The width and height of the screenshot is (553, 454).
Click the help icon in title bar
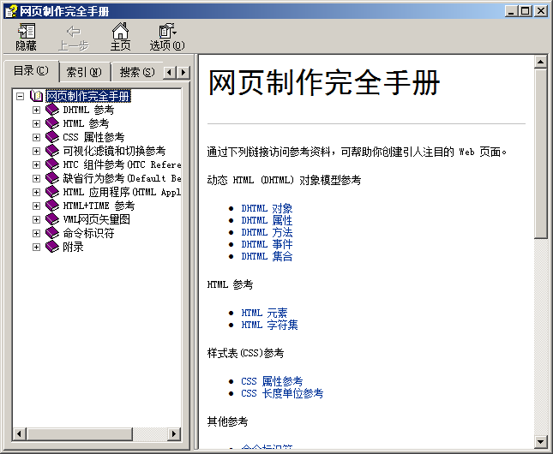[11, 11]
